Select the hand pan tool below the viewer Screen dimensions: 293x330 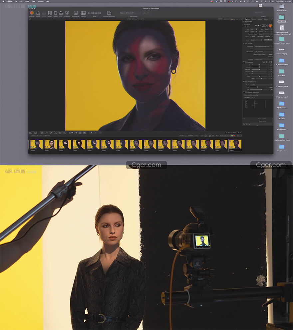coord(60,133)
